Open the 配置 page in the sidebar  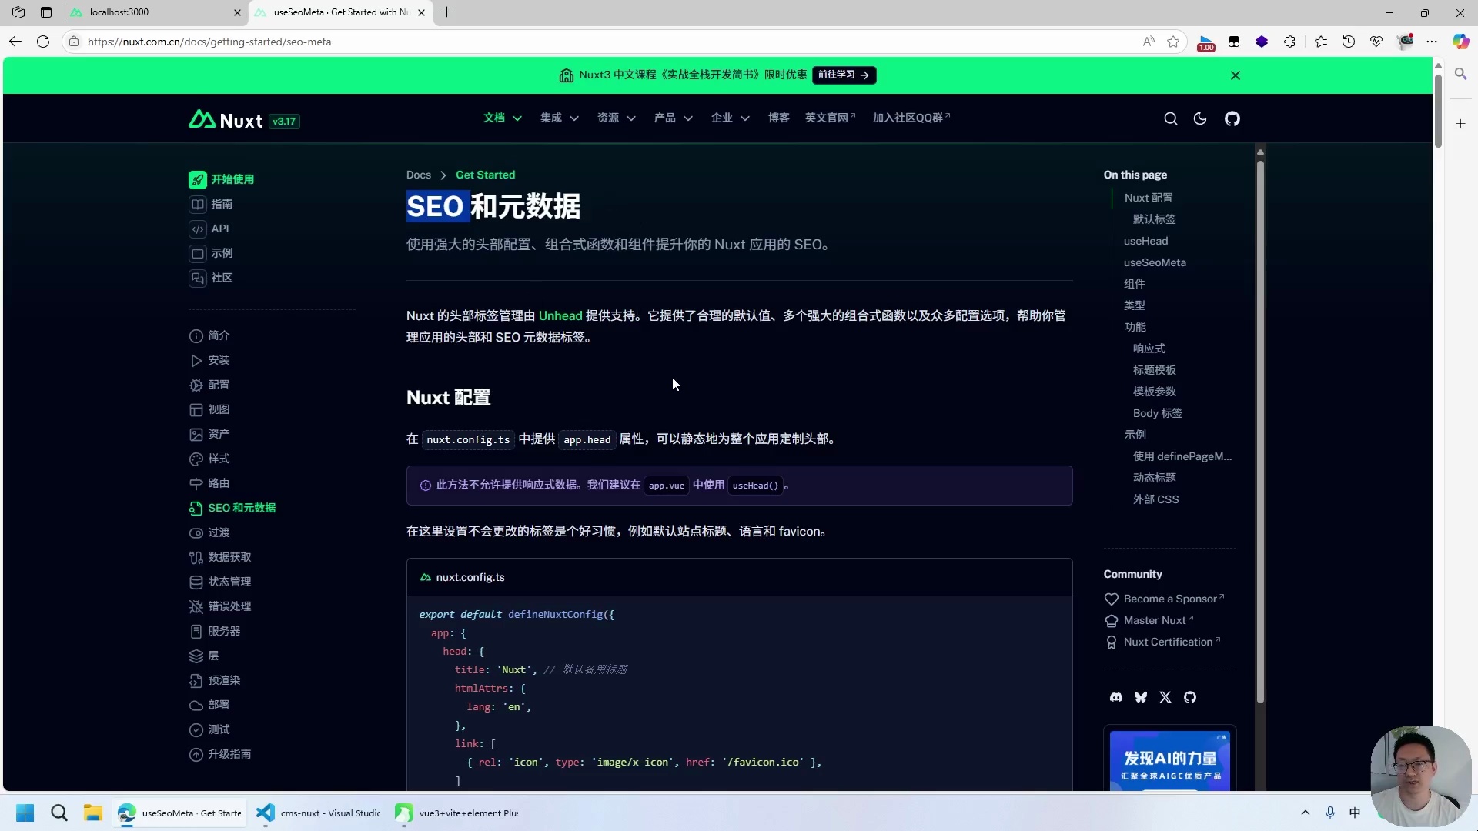pyautogui.click(x=209, y=385)
